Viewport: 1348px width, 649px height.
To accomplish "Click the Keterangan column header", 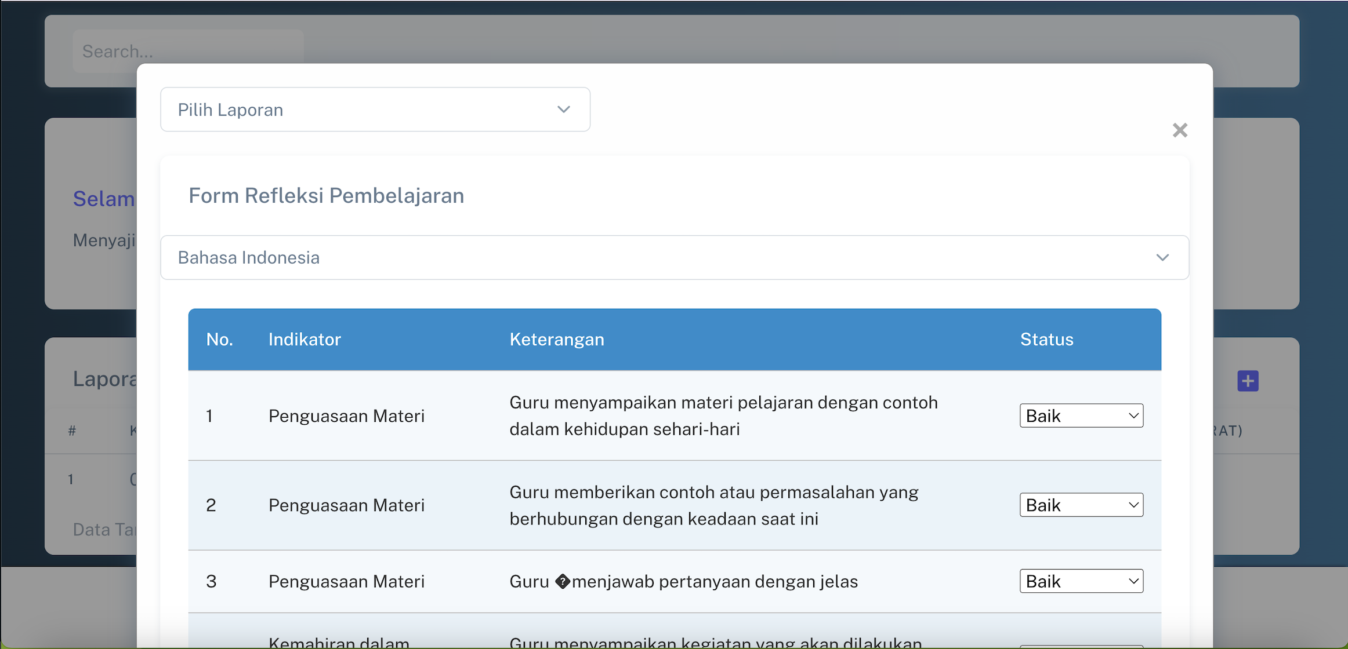I will click(x=556, y=339).
